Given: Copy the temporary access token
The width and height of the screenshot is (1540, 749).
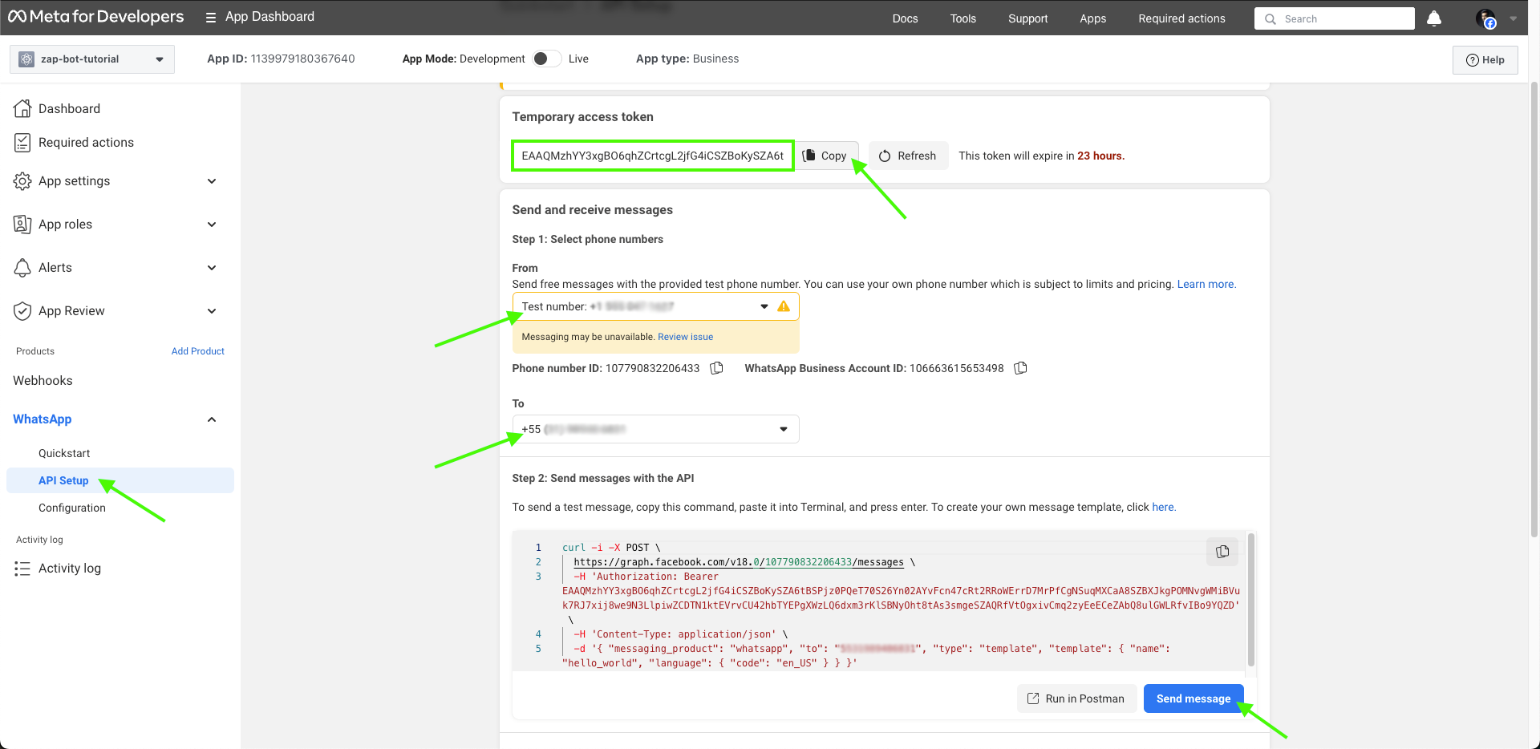Looking at the screenshot, I should coord(826,156).
